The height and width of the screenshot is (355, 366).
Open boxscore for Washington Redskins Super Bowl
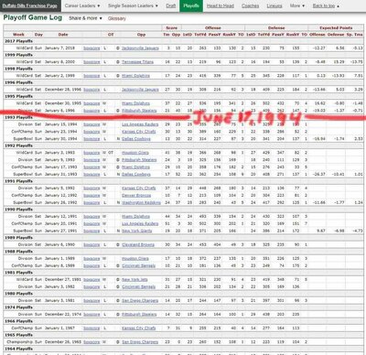coord(91,202)
